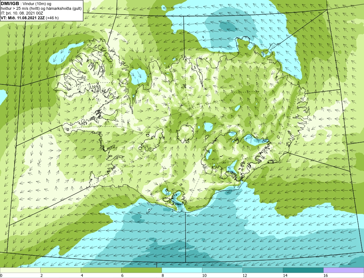Click the legend value label '2'
364x278 pixels.
pos(41,275)
